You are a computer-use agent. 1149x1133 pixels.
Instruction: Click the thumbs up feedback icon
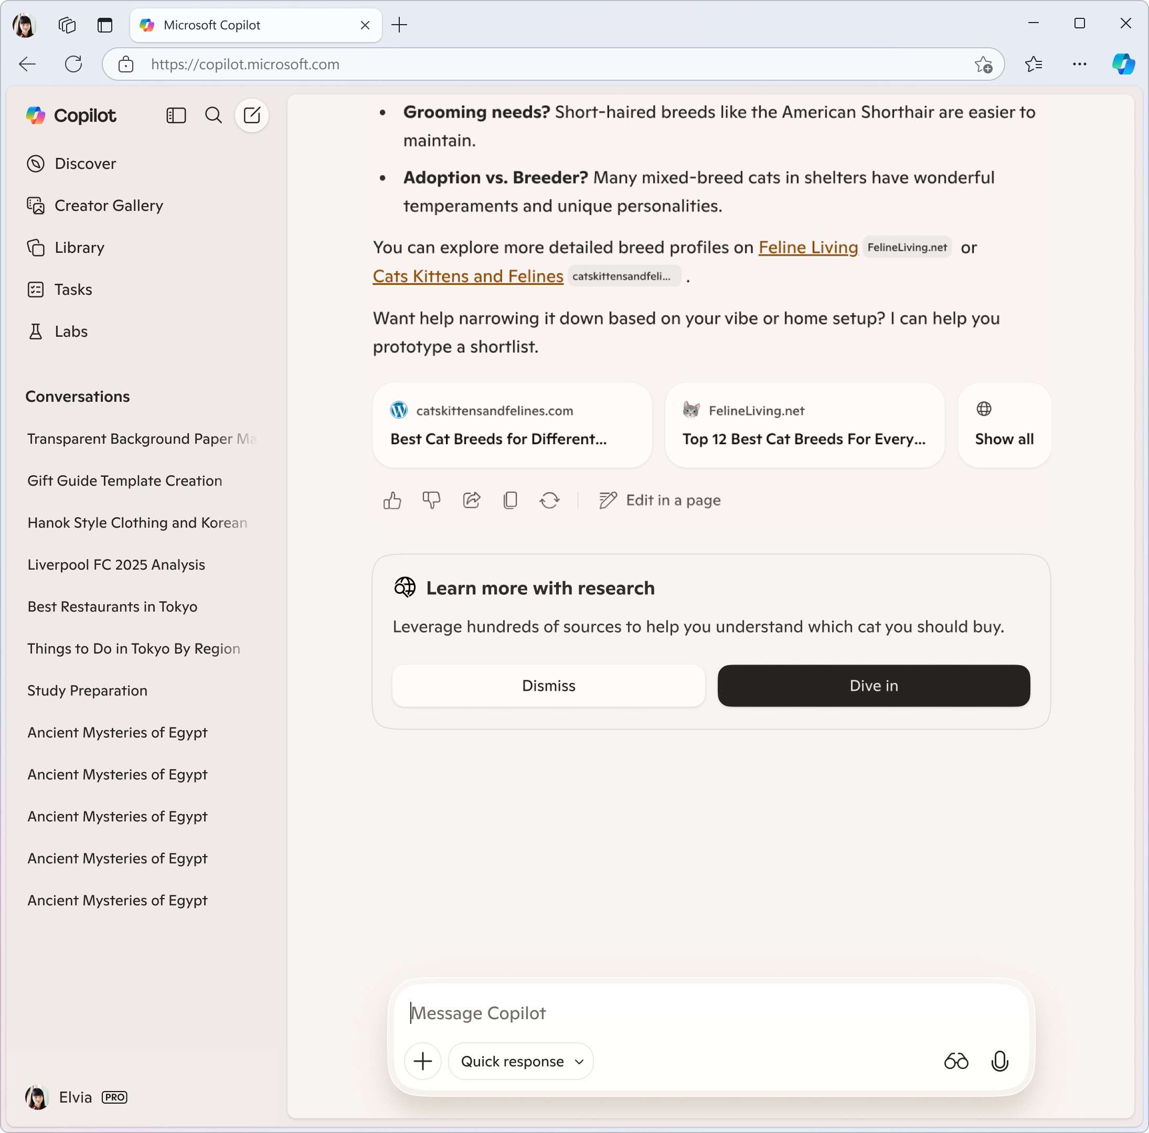pos(392,500)
